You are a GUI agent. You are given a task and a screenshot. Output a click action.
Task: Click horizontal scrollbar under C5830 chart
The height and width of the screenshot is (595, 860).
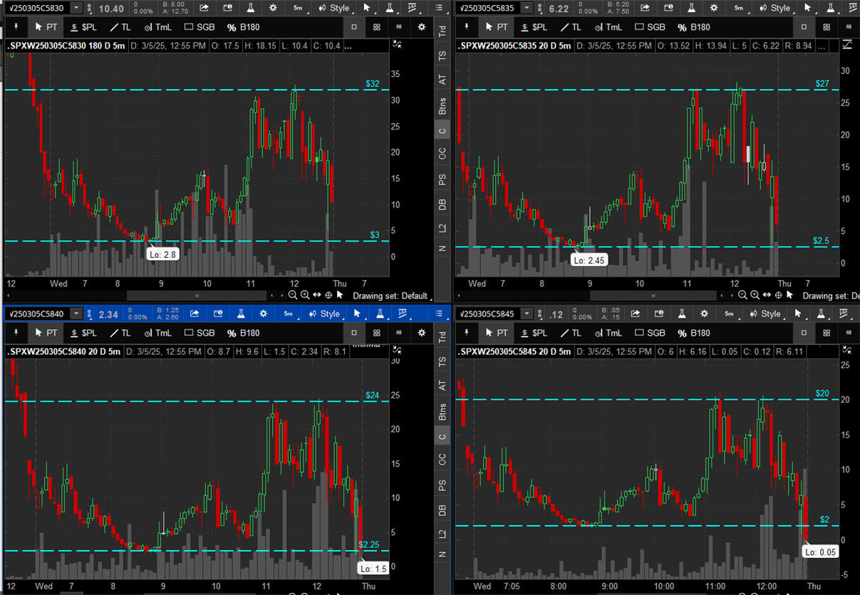tap(197, 295)
